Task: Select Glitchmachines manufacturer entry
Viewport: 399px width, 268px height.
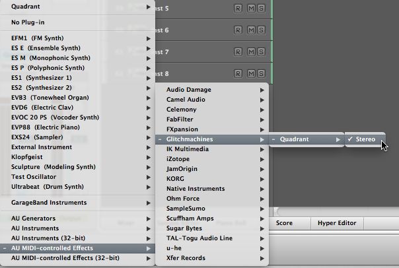Action: 212,139
